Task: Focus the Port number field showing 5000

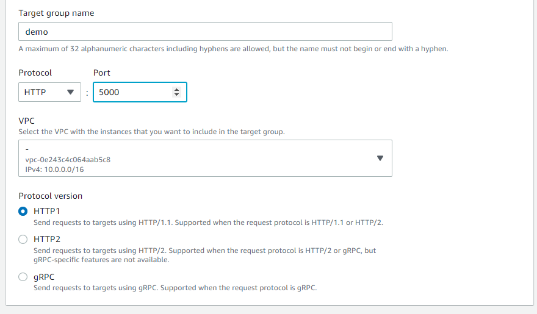Action: point(140,92)
